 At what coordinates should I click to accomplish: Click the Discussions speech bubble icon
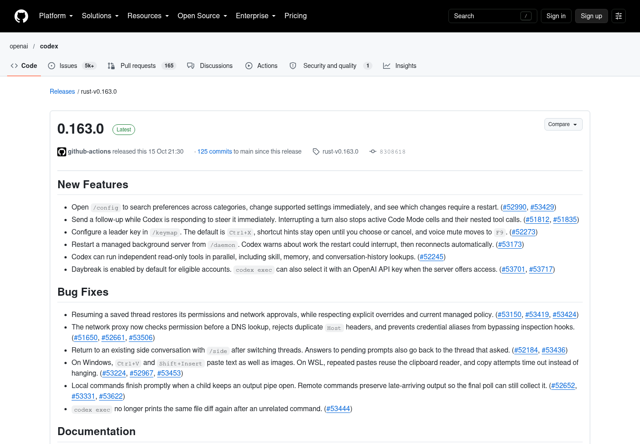[191, 66]
